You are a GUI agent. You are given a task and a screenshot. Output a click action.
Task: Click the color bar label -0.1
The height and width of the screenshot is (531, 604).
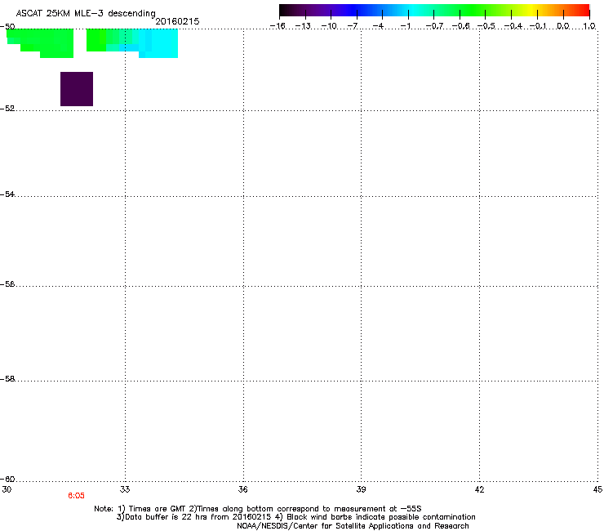click(x=538, y=26)
